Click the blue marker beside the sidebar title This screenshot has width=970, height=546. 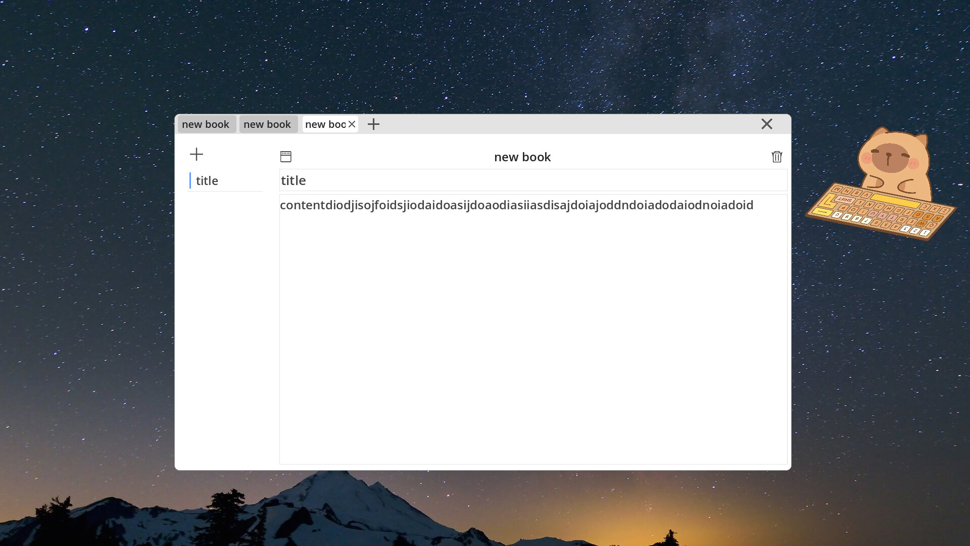click(x=190, y=180)
